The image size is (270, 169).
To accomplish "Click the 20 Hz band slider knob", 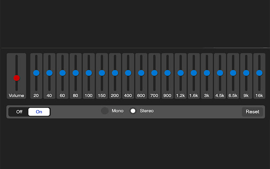I will tap(36, 73).
